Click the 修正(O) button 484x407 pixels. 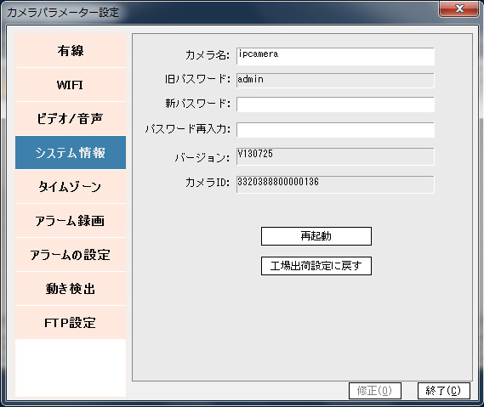coord(375,391)
